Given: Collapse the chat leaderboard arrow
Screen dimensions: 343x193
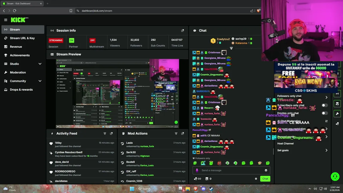Looking at the screenshot, I should point(231,48).
